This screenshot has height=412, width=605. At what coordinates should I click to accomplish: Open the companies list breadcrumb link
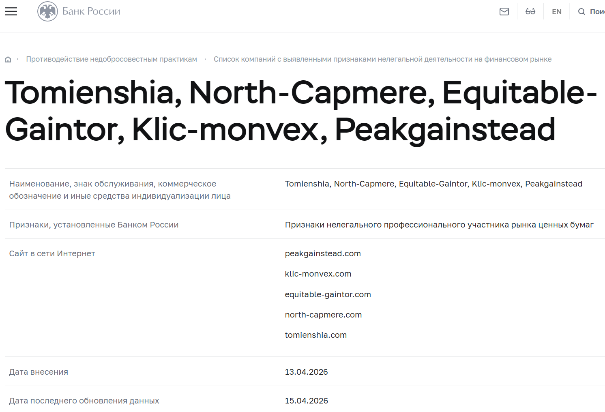(382, 59)
